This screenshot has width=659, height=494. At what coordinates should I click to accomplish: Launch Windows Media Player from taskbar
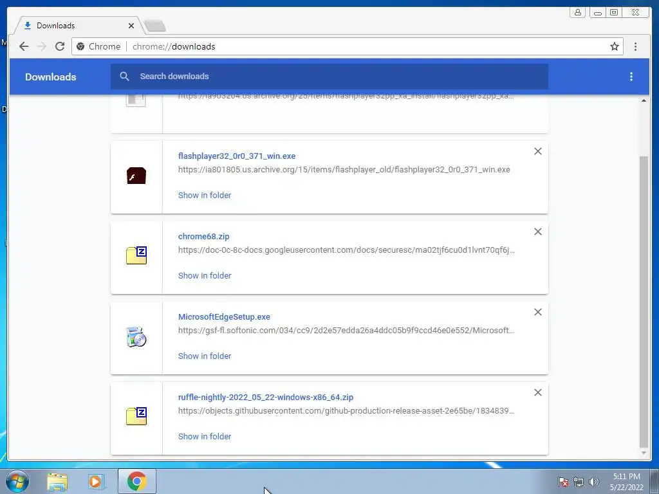[95, 482]
